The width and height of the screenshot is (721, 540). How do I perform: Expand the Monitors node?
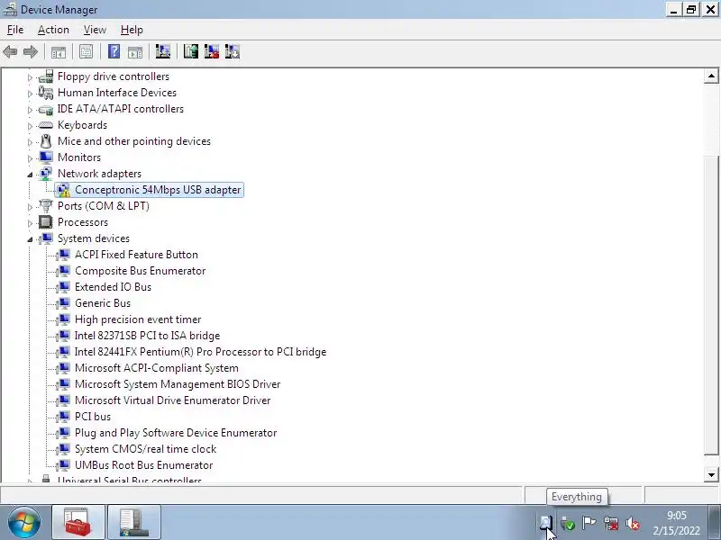(x=30, y=158)
